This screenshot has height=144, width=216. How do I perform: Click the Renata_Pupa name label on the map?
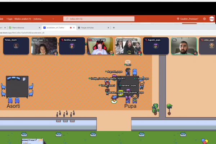coord(115,92)
